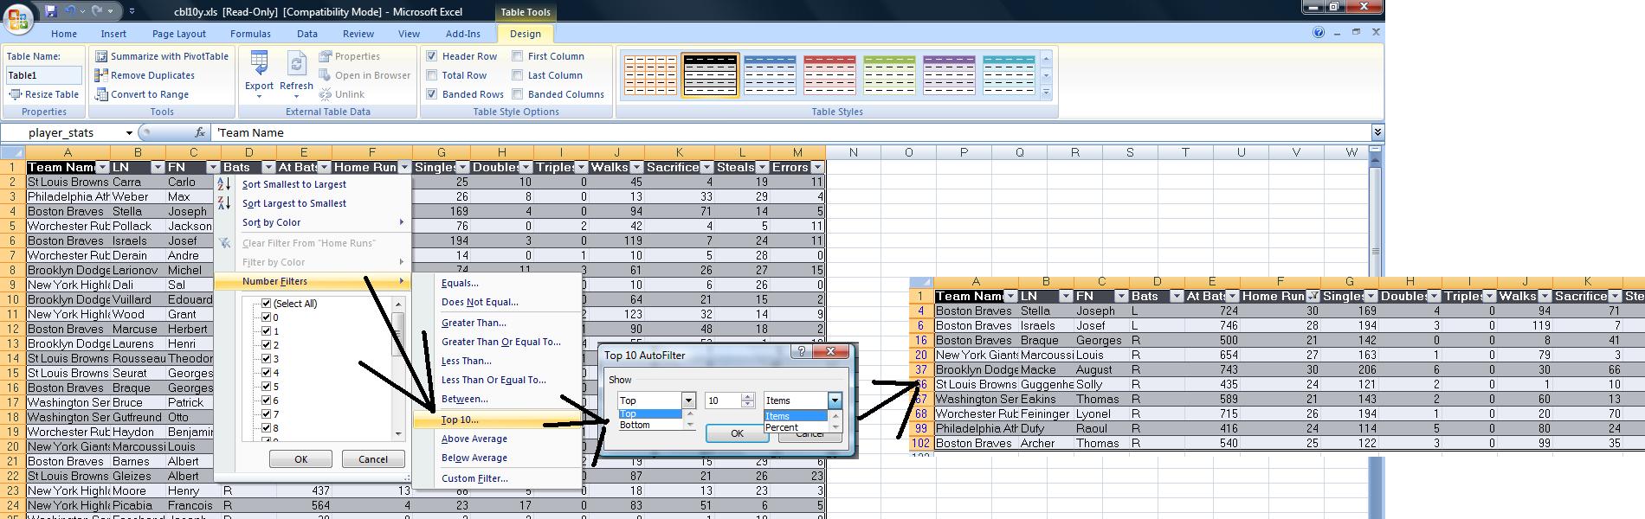The width and height of the screenshot is (1645, 519).
Task: Click the Top 10 AutoFilter help icon
Action: click(802, 352)
